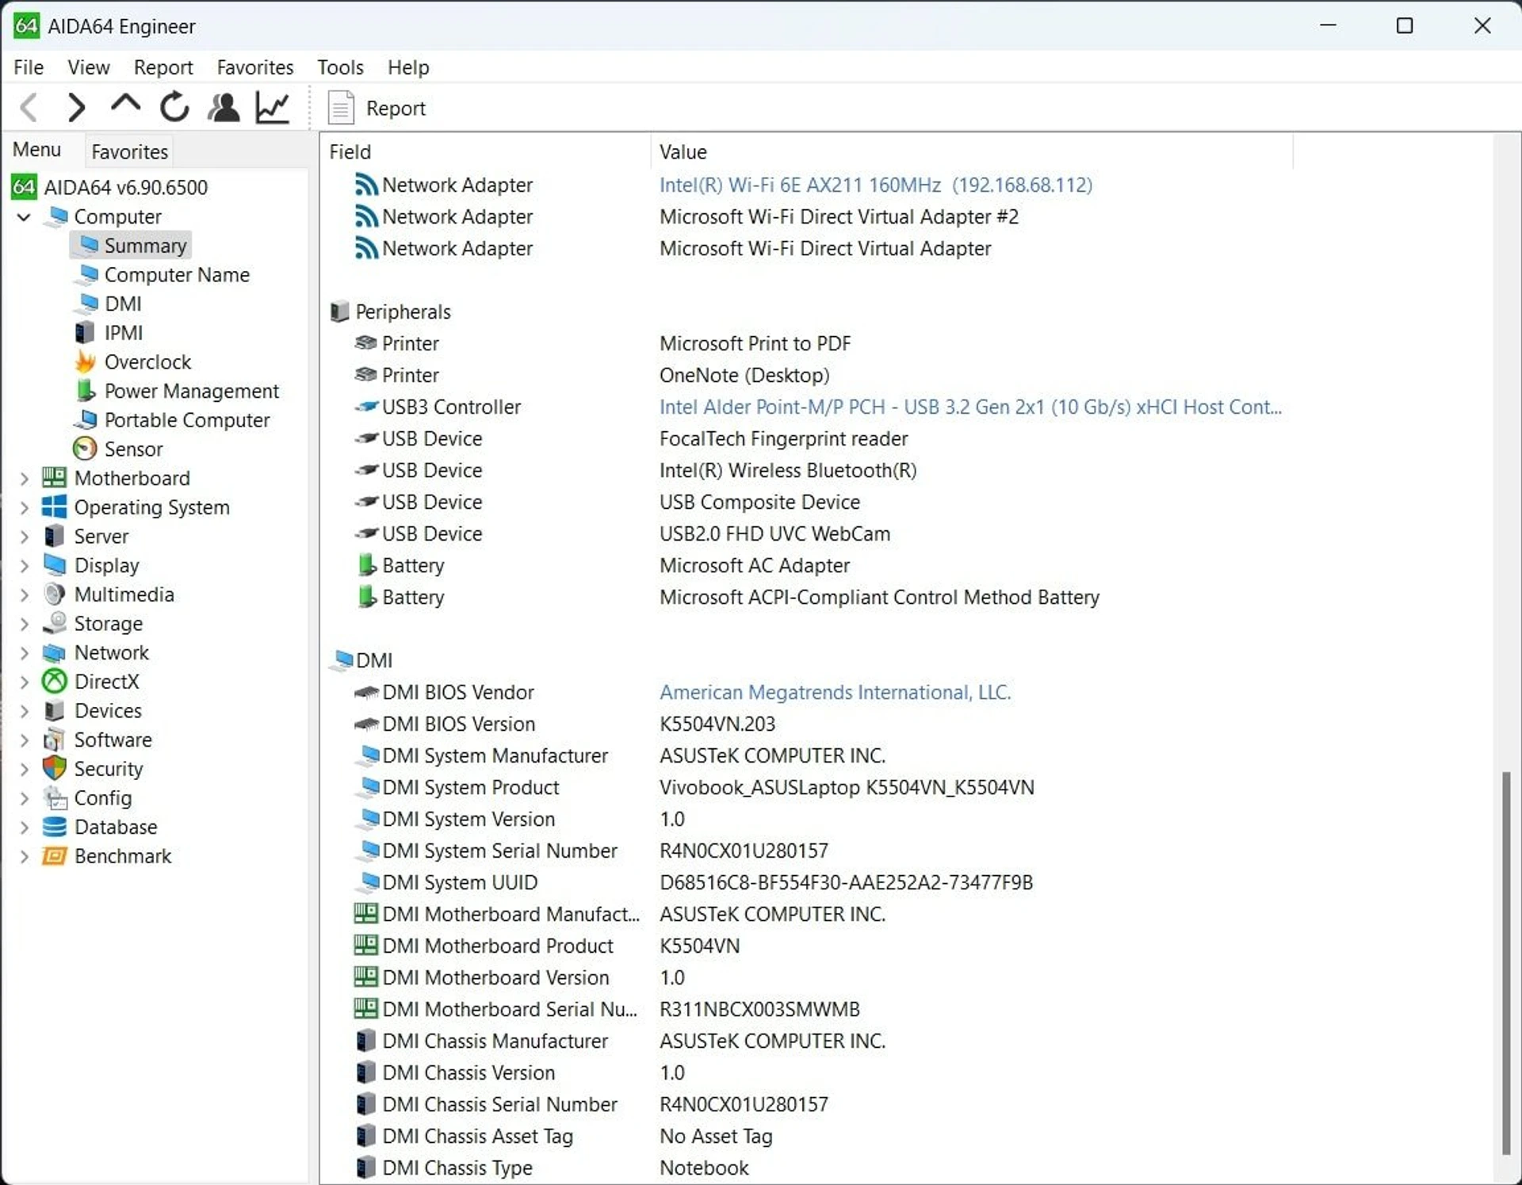Image resolution: width=1522 pixels, height=1185 pixels.
Task: Click the Benchmark icon in sidebar
Action: pos(54,856)
